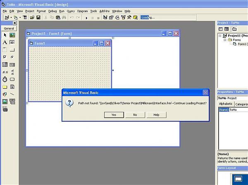This screenshot has height=185, width=248.
Task: Select the Label control tool
Action: [x=5, y=42]
